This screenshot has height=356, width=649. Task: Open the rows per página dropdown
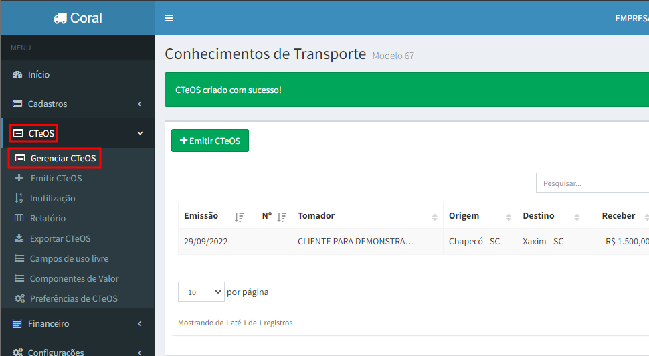click(x=201, y=292)
